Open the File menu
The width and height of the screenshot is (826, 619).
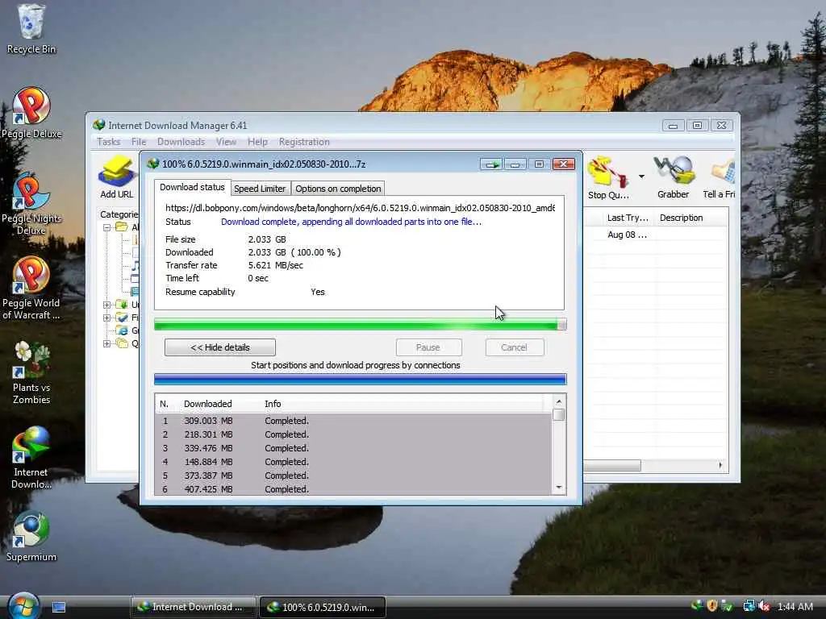click(x=139, y=142)
